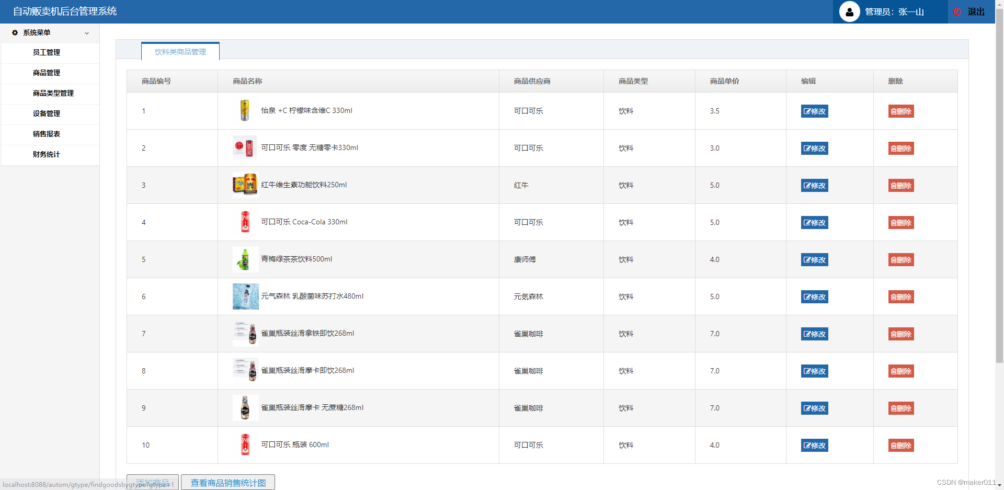
Task: Open 商品类型管理 in the sidebar
Action: (53, 93)
